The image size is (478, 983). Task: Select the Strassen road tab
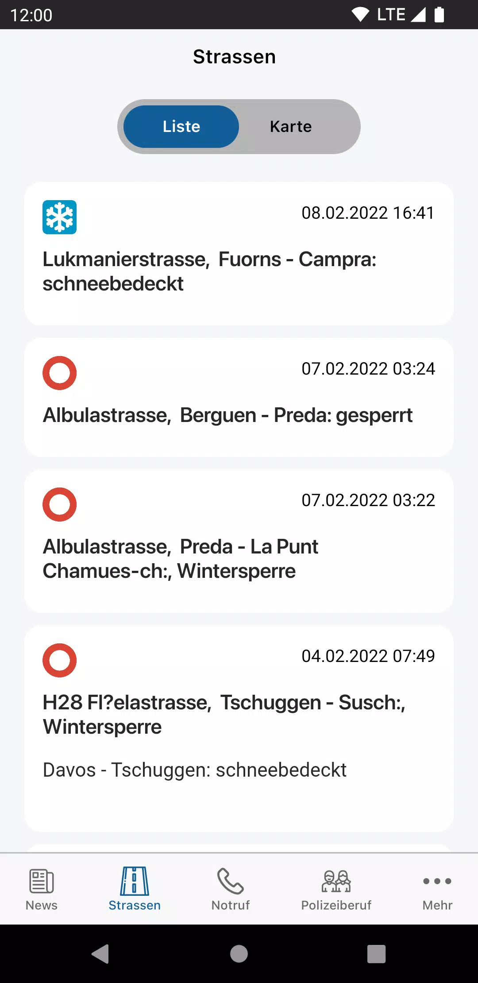coord(135,889)
